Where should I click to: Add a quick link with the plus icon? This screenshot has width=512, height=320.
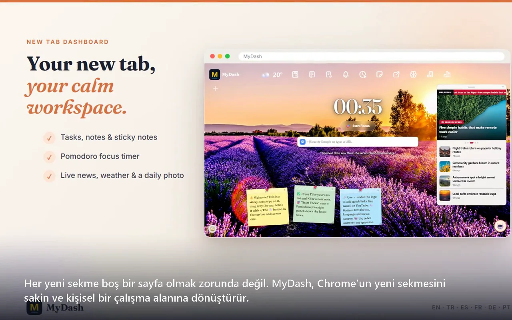[215, 88]
